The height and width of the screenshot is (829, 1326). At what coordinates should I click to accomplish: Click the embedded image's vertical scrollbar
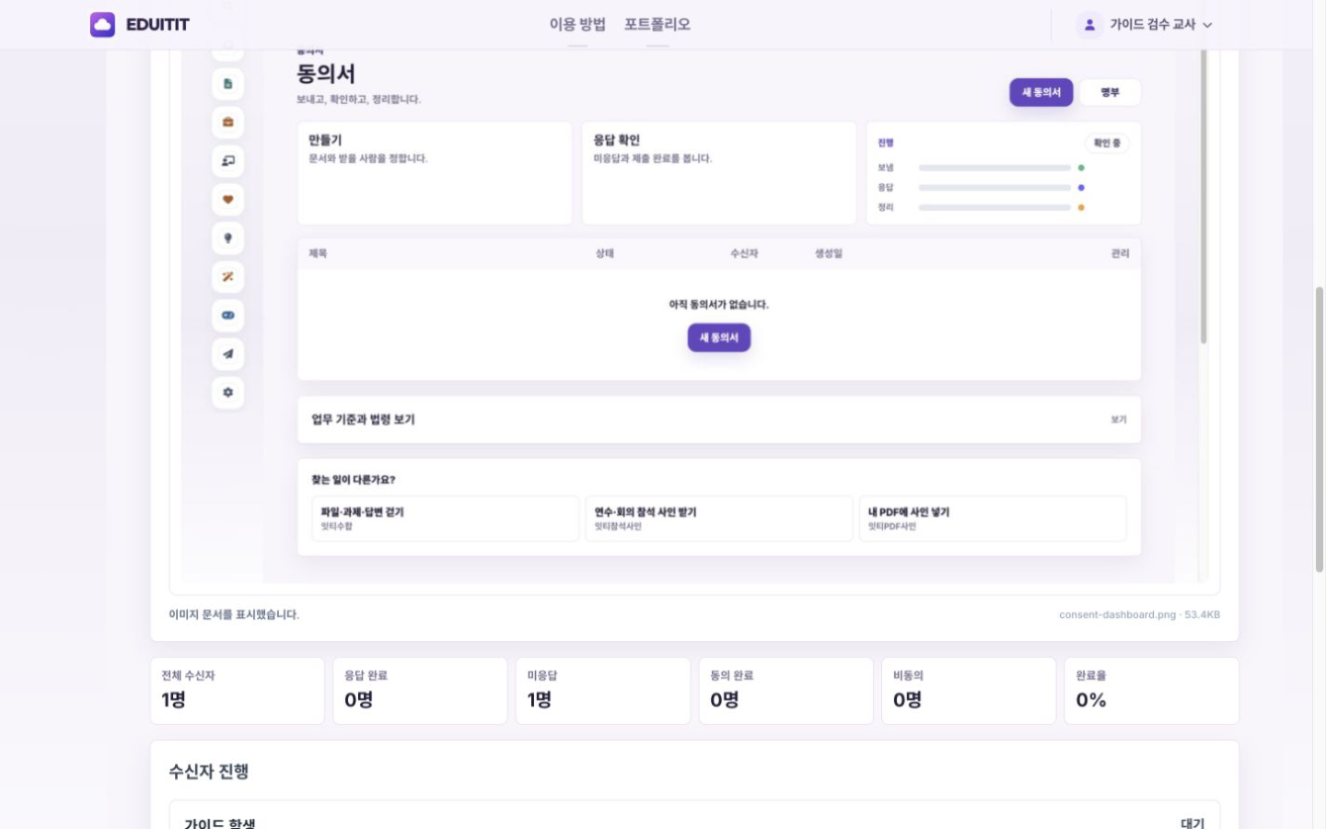tap(1204, 196)
